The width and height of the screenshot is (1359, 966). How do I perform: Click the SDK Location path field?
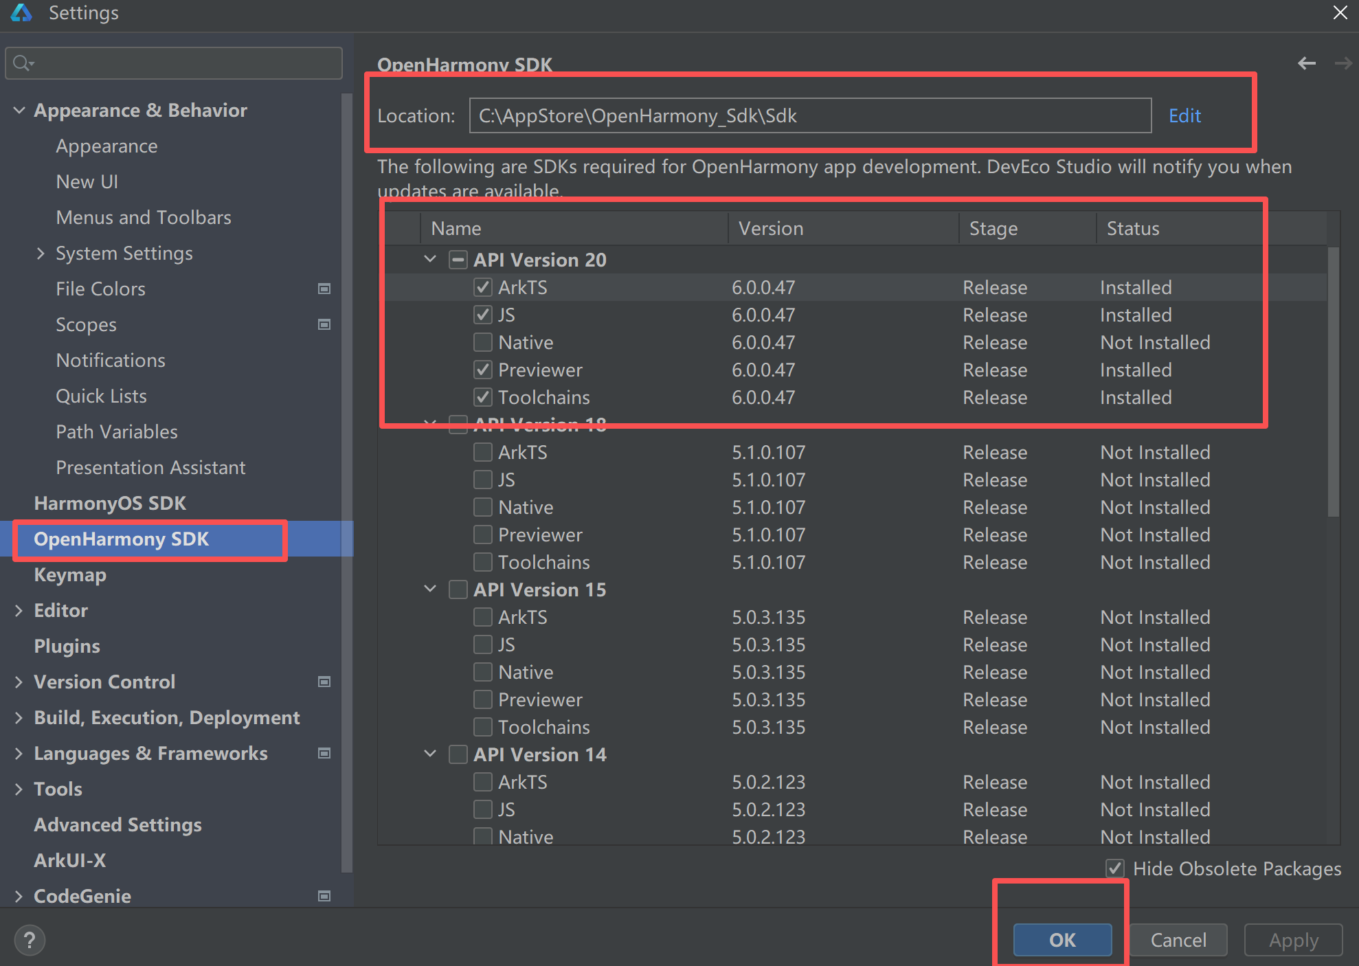[x=809, y=115]
